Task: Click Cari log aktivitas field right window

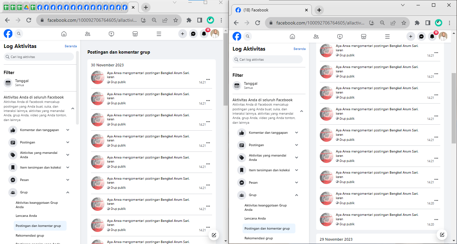Action: [x=268, y=60]
